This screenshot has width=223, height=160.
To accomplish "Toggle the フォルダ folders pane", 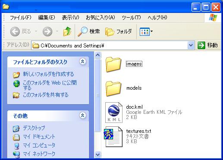I will click(118, 31).
